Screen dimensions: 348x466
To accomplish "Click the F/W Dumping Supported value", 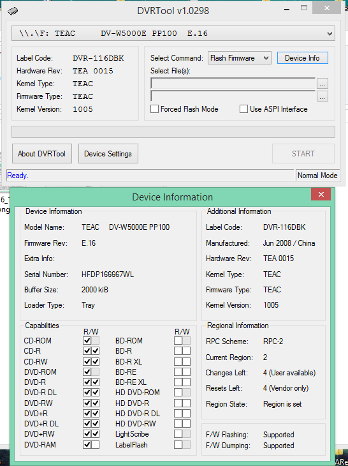I will click(x=279, y=446).
